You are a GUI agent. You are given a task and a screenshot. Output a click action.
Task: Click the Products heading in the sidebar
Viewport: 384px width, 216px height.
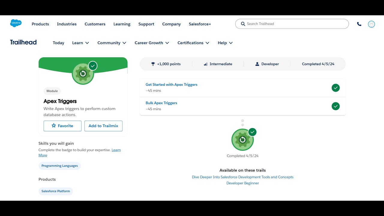click(47, 179)
